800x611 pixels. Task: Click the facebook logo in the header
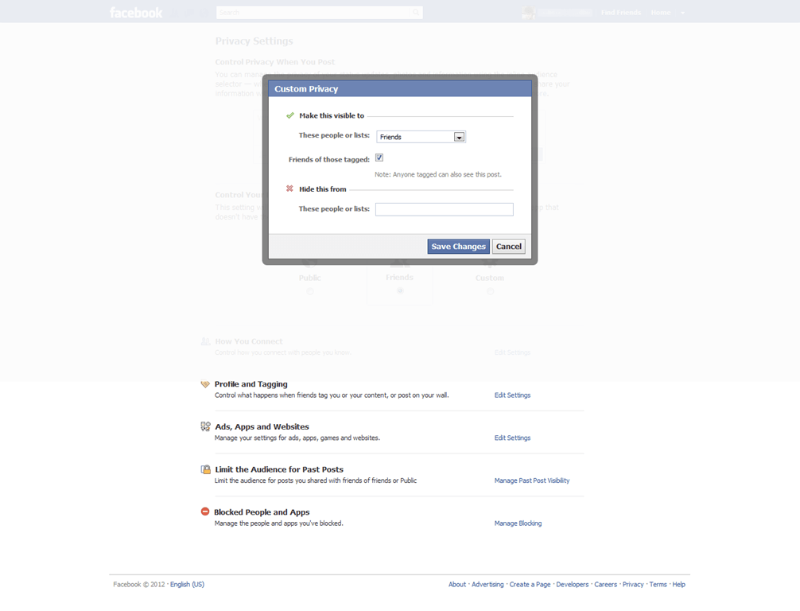coord(136,12)
